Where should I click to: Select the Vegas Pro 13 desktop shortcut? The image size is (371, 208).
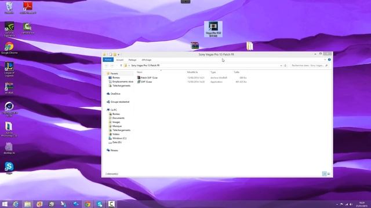[213, 29]
